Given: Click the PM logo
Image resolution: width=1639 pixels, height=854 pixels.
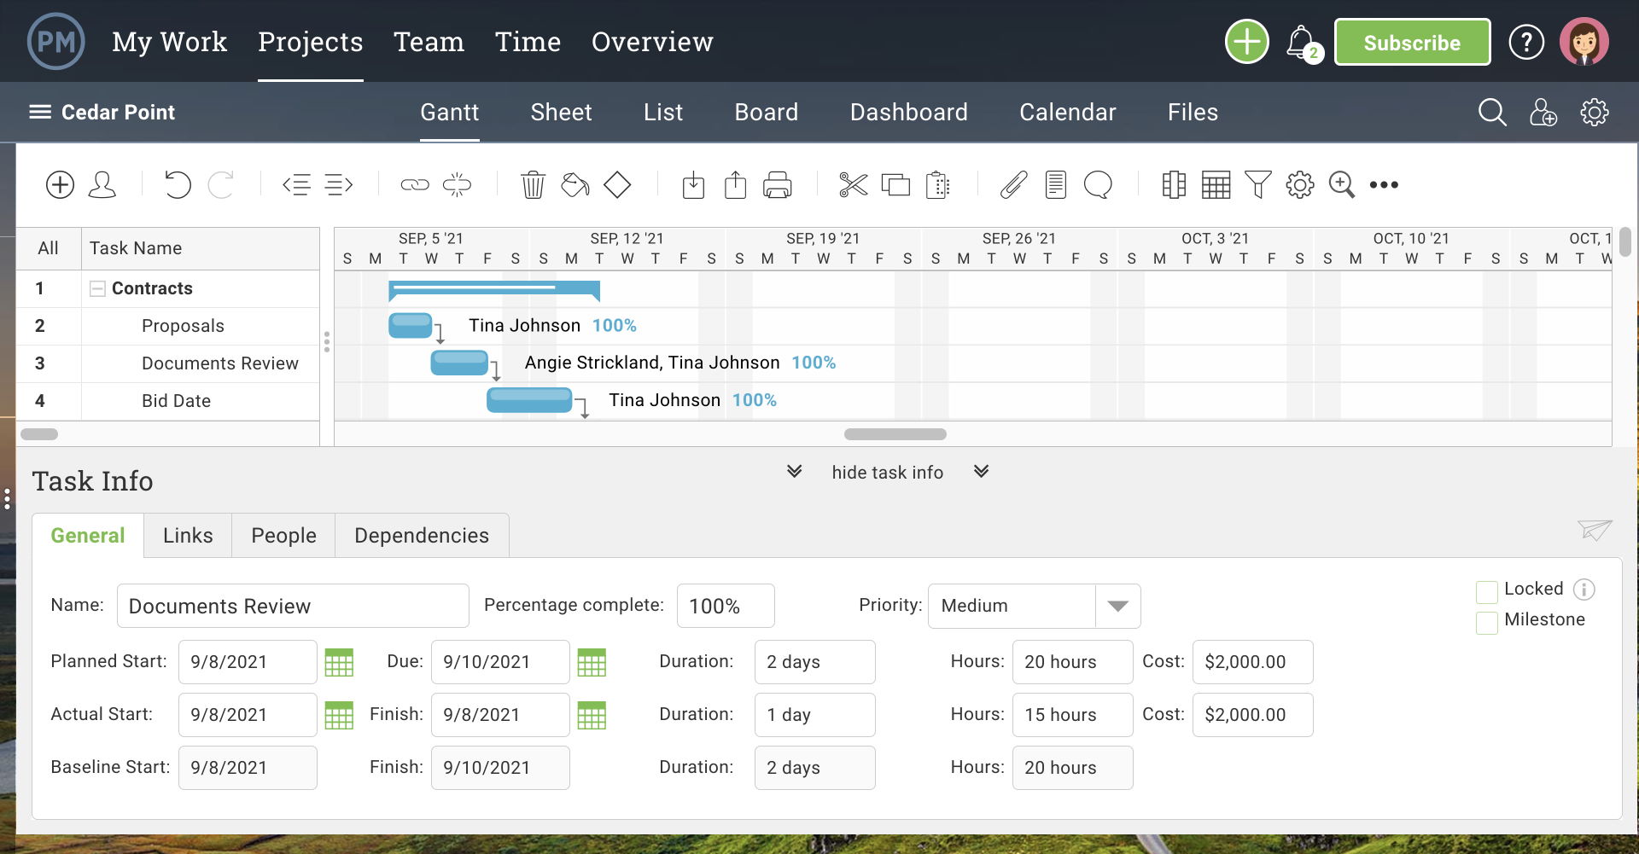Looking at the screenshot, I should pos(56,42).
